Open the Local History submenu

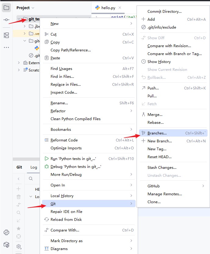click(89, 196)
